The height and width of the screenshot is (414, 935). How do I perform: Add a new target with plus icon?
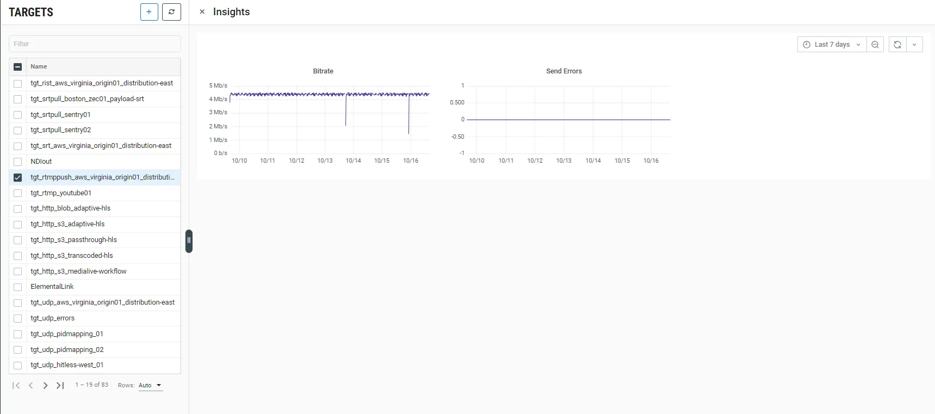[149, 12]
